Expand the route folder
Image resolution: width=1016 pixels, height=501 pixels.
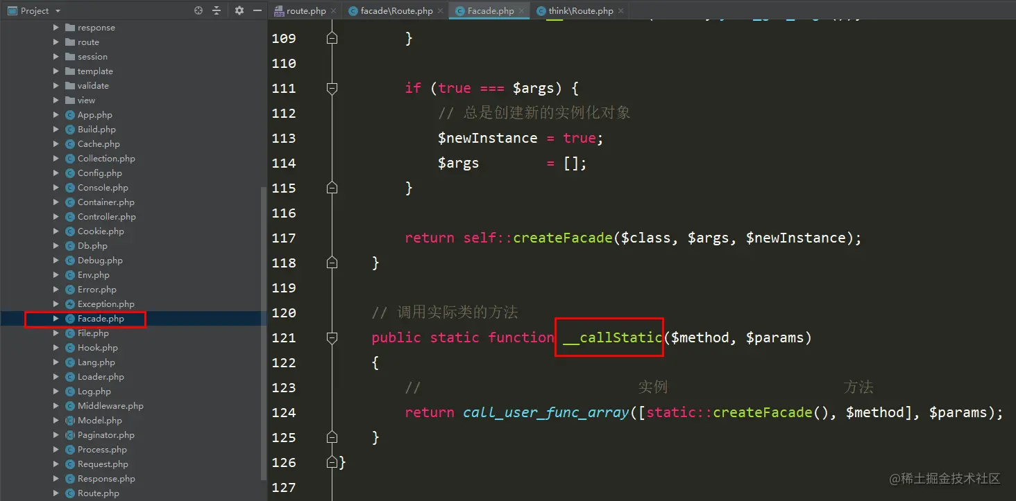tap(56, 42)
